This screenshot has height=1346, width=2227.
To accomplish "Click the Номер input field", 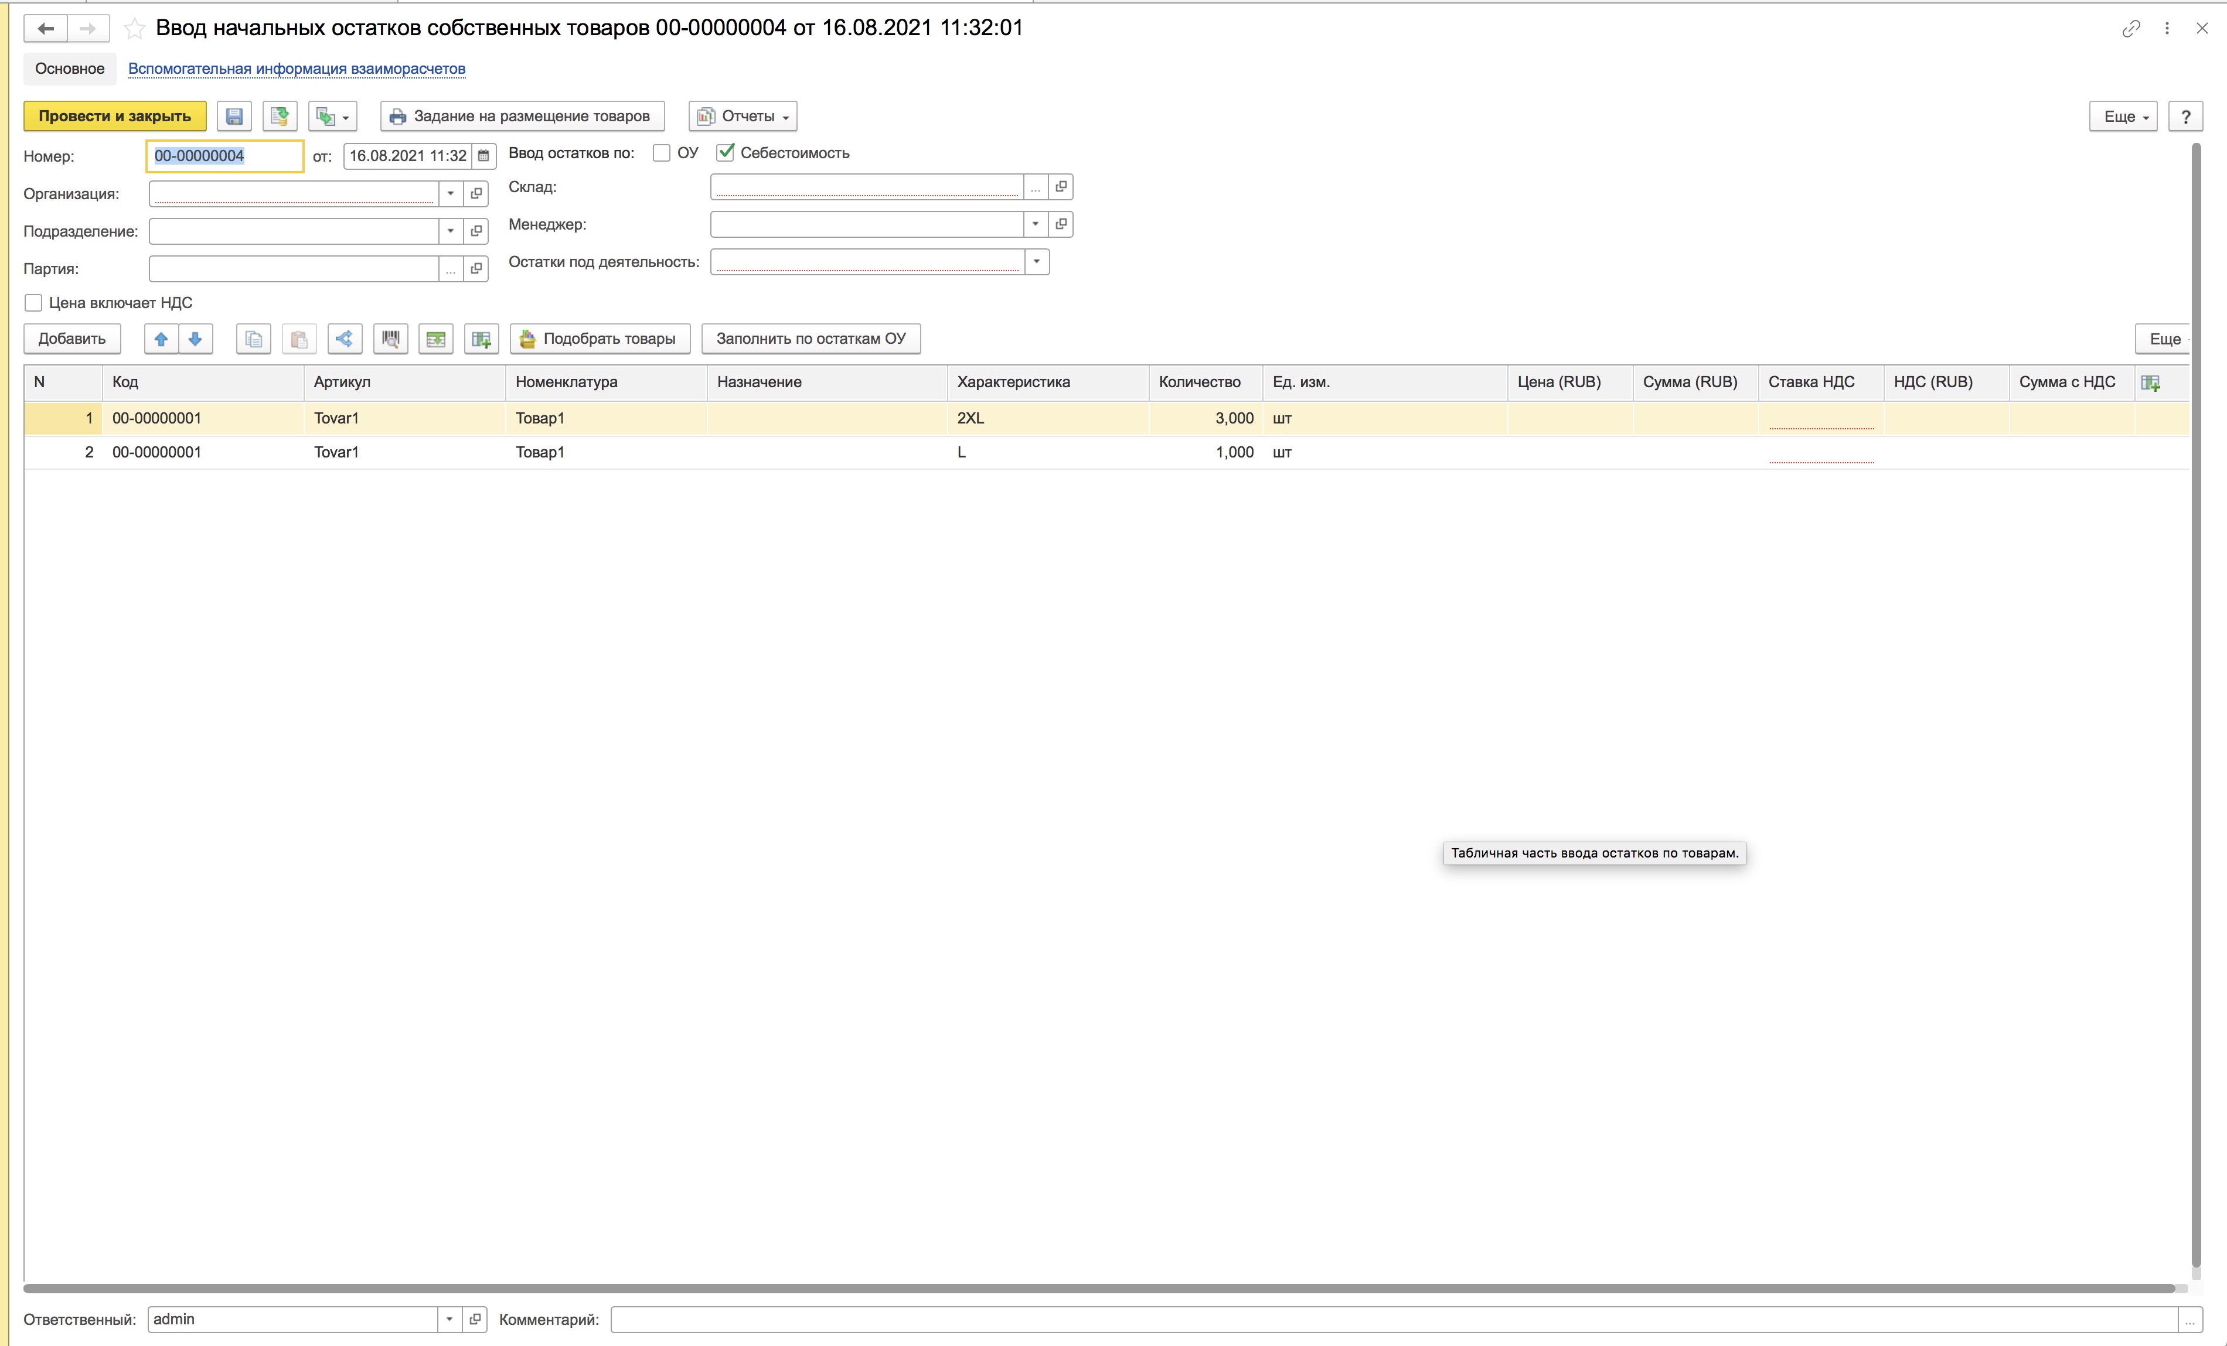I will coord(225,155).
